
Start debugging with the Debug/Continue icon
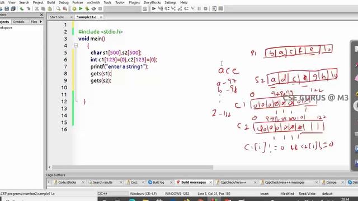pos(154,9)
